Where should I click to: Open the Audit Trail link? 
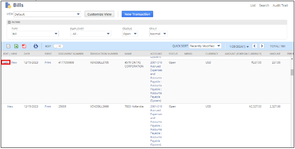coord(280,5)
